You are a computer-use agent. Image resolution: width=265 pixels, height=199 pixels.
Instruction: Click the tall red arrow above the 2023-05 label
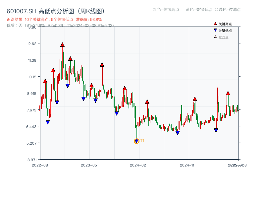pyautogui.click(x=102, y=65)
